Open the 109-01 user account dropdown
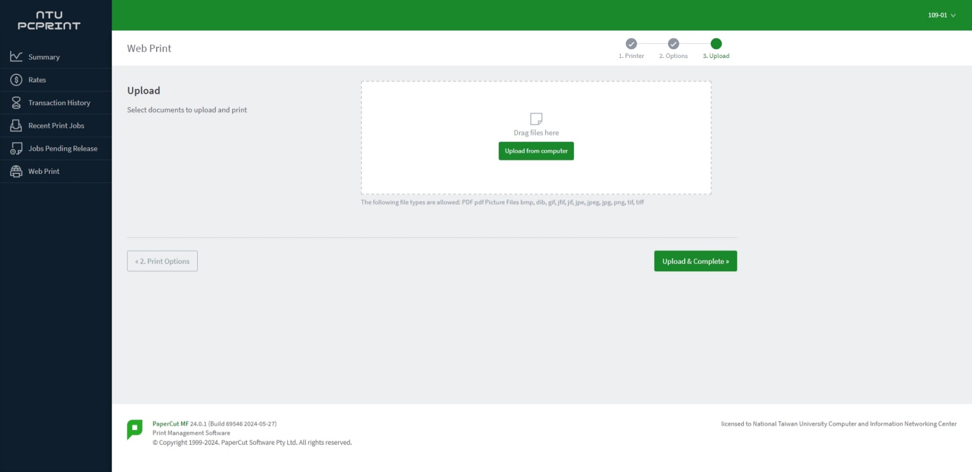 click(942, 15)
